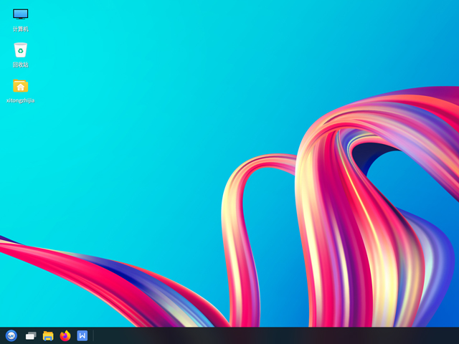This screenshot has width=459, height=344.
Task: Click the white house emblem on folder
Action: point(21,87)
